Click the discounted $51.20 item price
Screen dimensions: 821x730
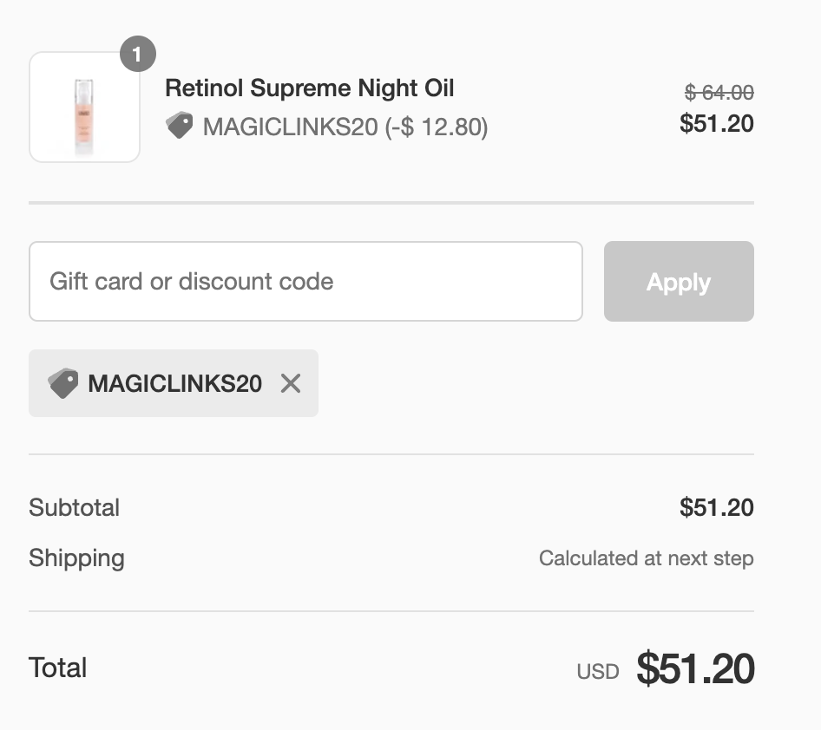coord(716,124)
